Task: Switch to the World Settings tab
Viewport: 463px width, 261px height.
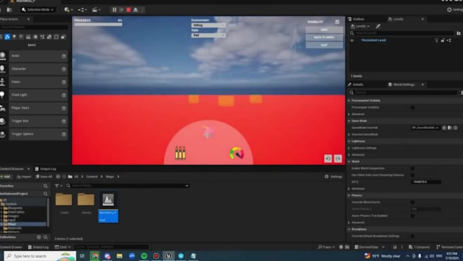Action: 404,85
